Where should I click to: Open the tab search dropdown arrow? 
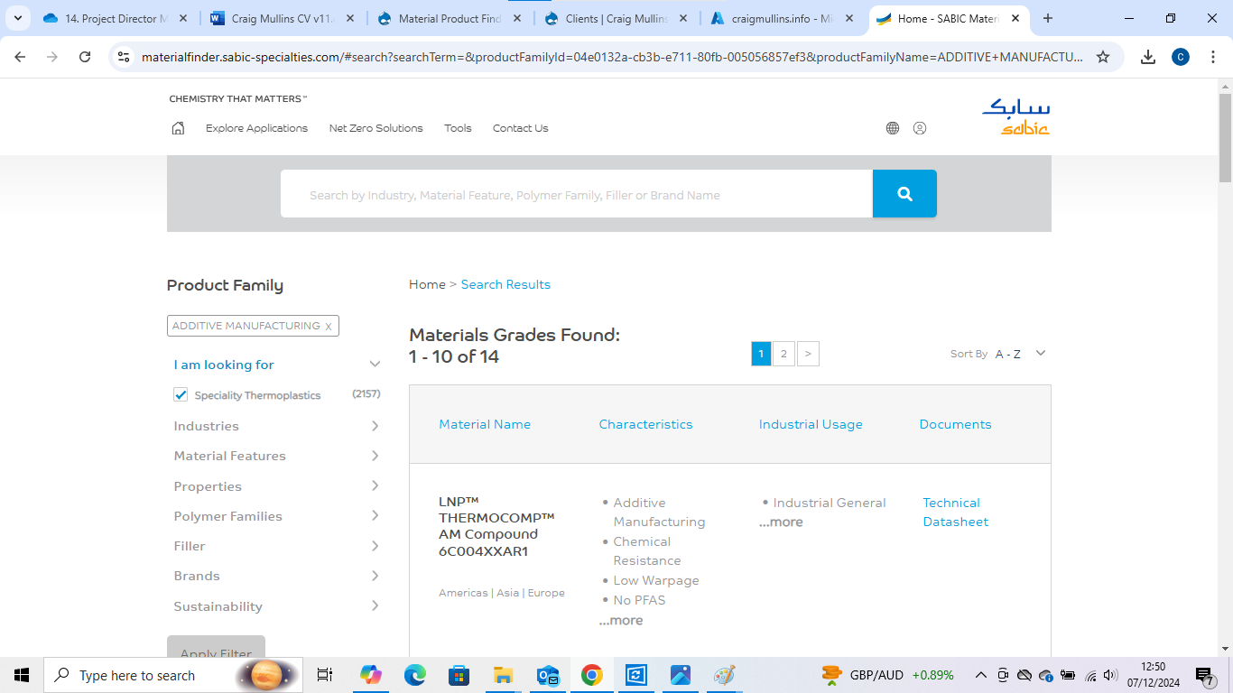tap(17, 18)
